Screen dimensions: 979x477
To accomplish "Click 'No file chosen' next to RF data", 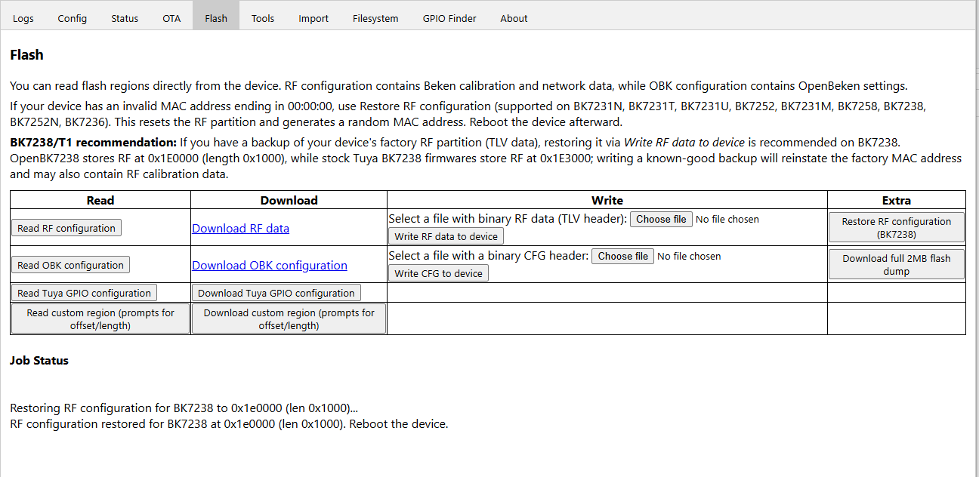I will tap(727, 219).
